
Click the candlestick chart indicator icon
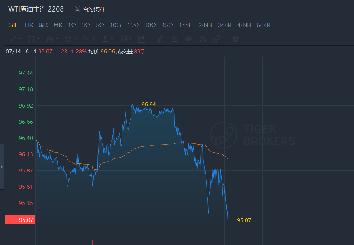(141, 39)
